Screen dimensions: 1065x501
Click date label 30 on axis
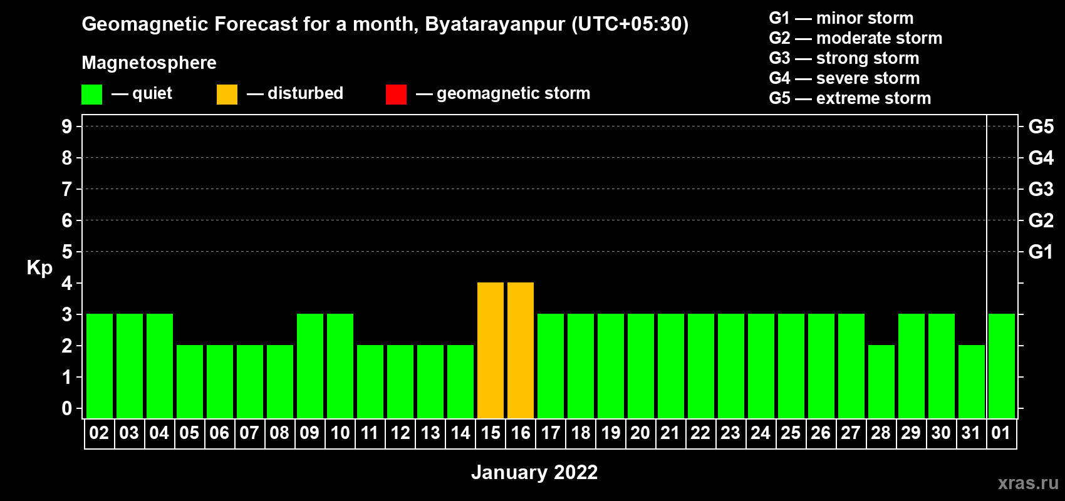pos(941,433)
